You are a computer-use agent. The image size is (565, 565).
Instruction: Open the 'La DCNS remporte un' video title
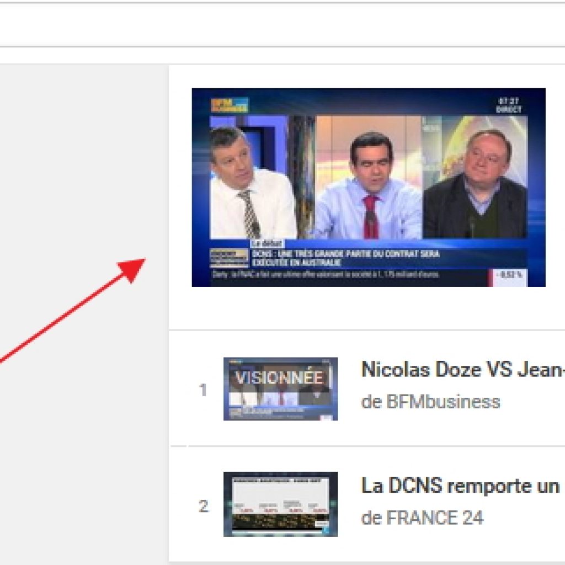click(x=461, y=486)
